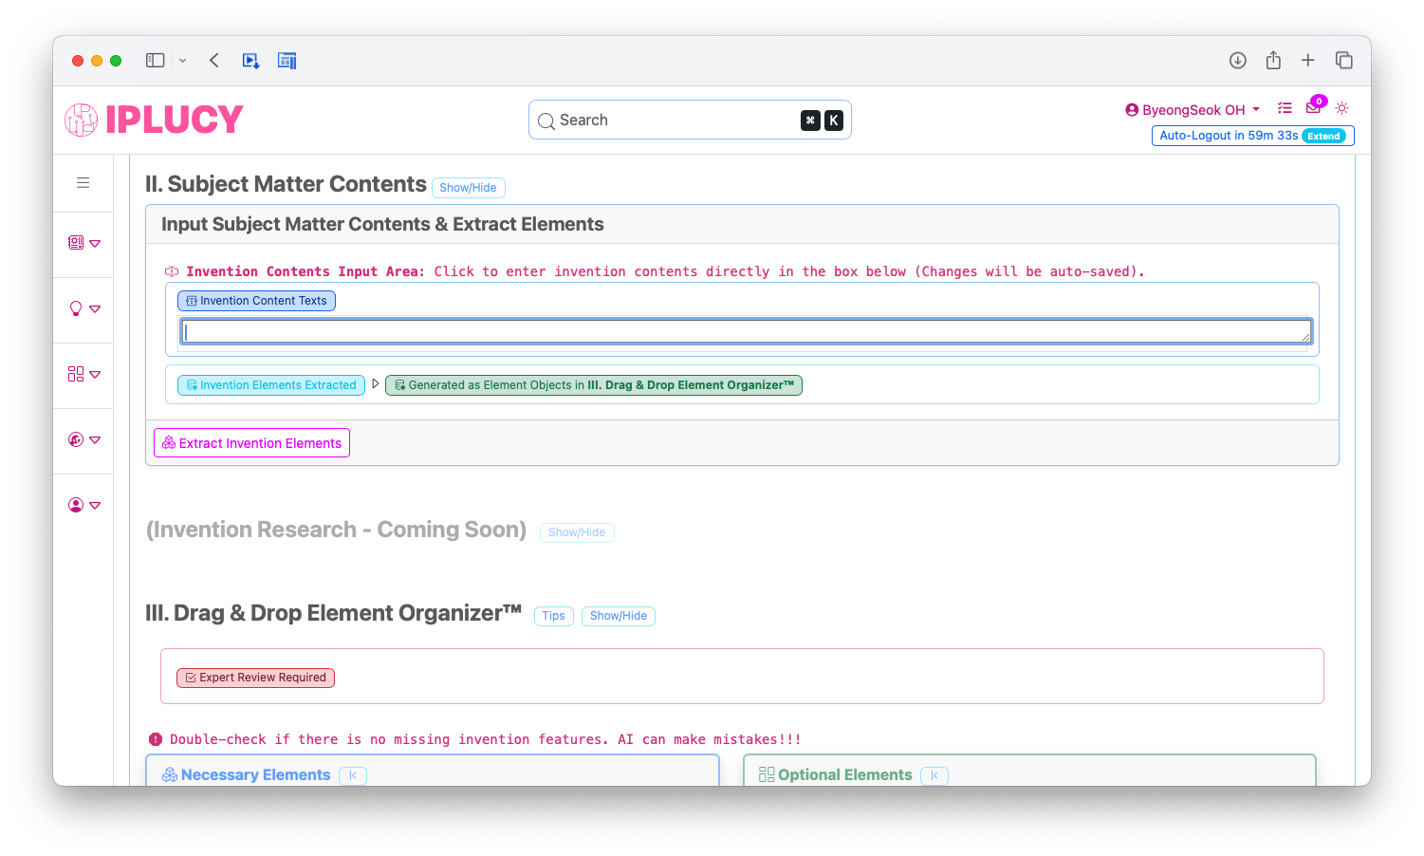
Task: Open the browser downloads icon
Action: pyautogui.click(x=1238, y=61)
